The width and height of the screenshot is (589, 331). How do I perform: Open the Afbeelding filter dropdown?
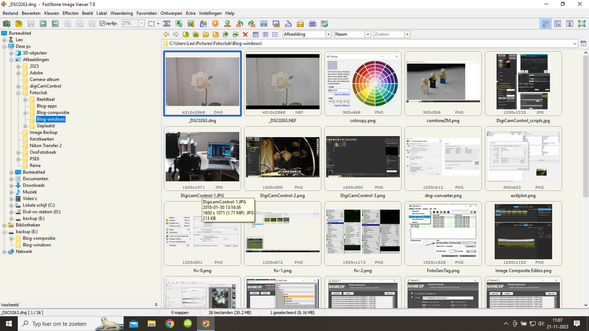[328, 34]
